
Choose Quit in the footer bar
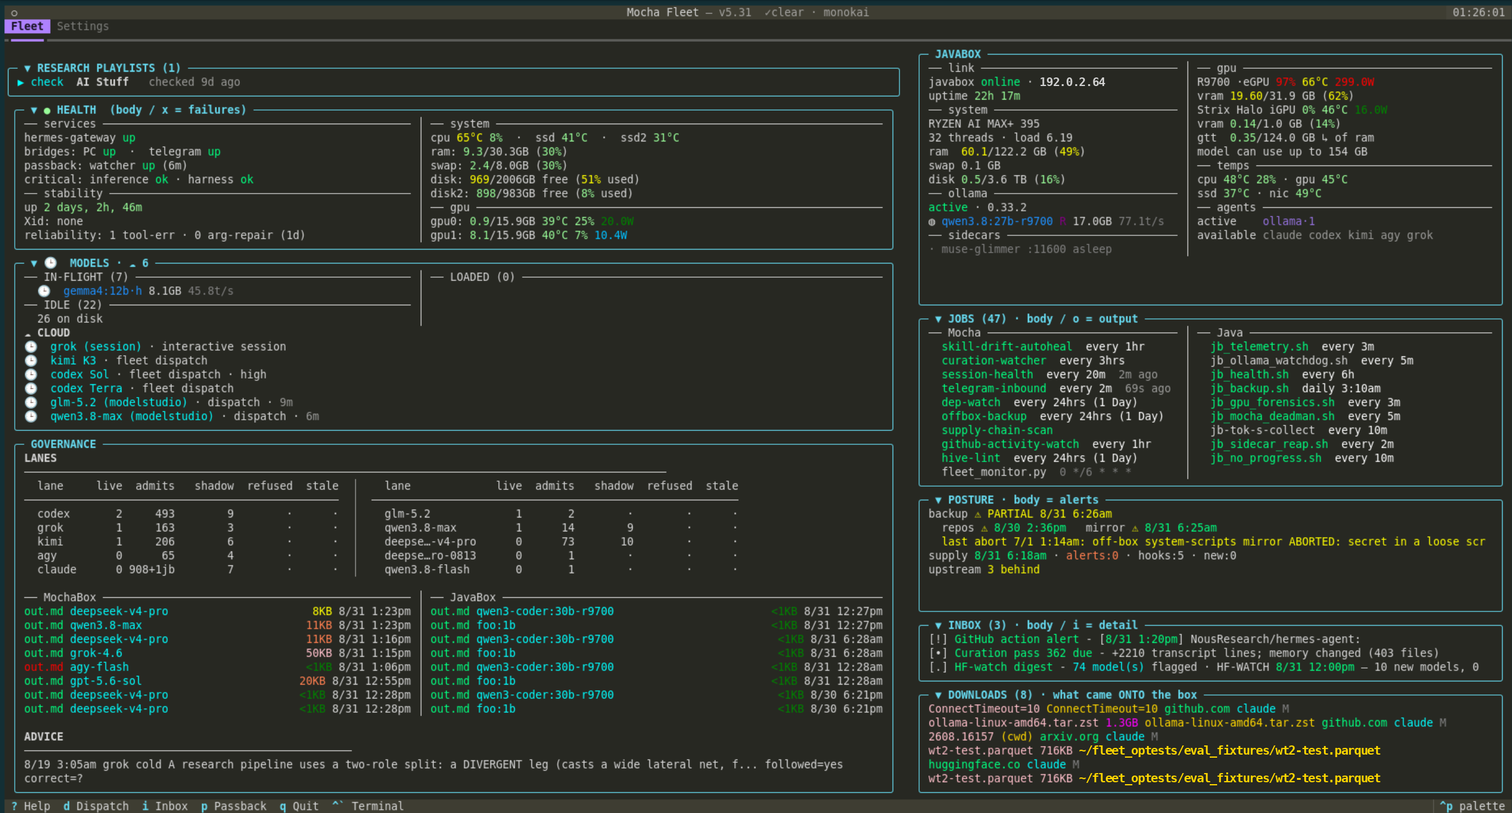(299, 806)
